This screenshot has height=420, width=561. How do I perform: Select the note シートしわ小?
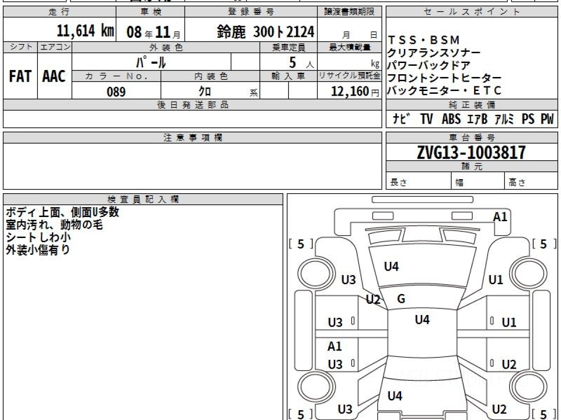pos(38,237)
